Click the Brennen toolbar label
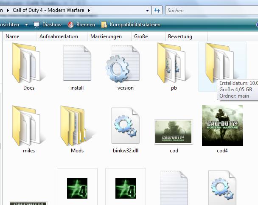Image resolution: width=258 pixels, height=205 pixels. point(86,25)
